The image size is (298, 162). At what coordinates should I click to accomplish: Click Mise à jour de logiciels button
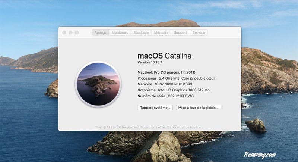pos(199,108)
